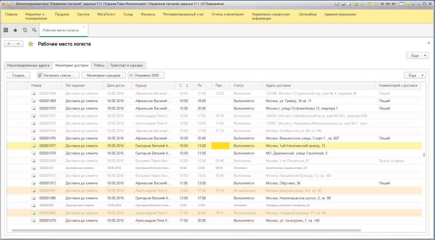Screen dimensions: 435x240
Task: Open the Favorites star panel icon
Action: click(15, 30)
